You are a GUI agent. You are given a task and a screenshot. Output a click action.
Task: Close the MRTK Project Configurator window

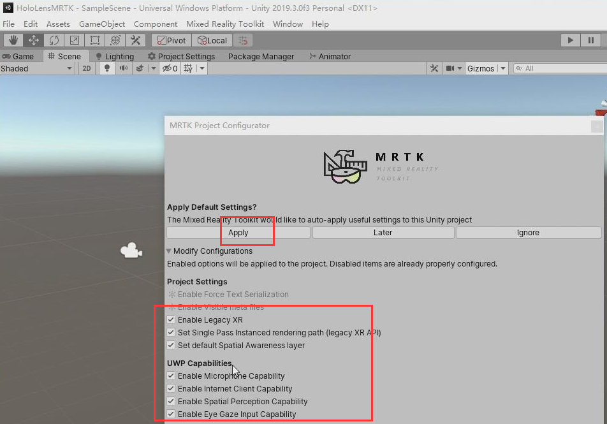click(x=597, y=126)
